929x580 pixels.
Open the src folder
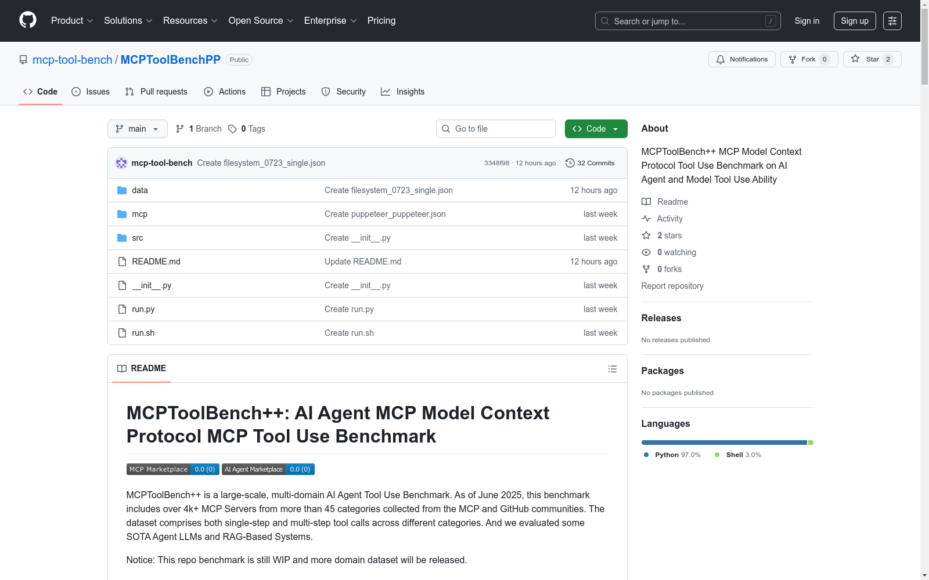point(138,238)
